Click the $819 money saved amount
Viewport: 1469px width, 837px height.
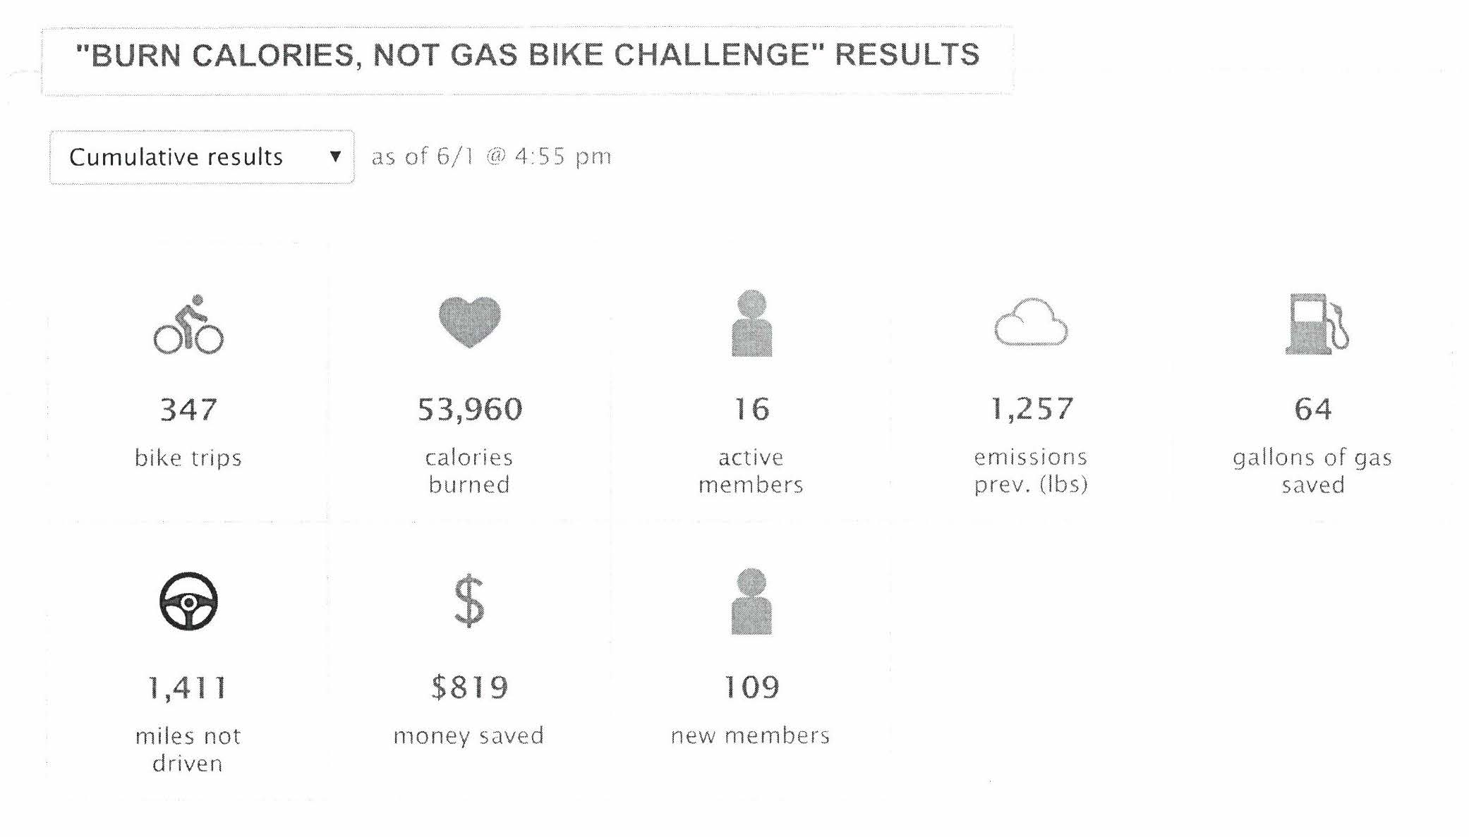470,688
